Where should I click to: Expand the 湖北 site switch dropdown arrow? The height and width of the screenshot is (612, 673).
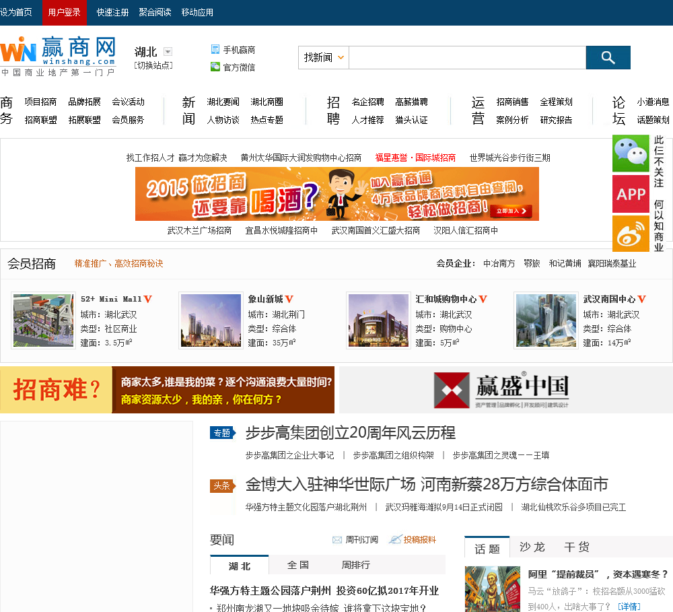pyautogui.click(x=168, y=52)
